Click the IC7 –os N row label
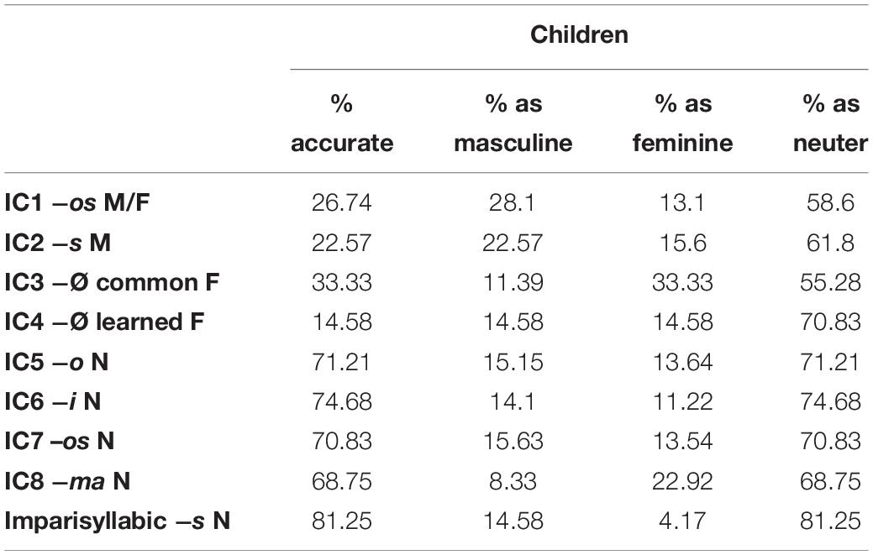873x555 pixels. pos(59,442)
